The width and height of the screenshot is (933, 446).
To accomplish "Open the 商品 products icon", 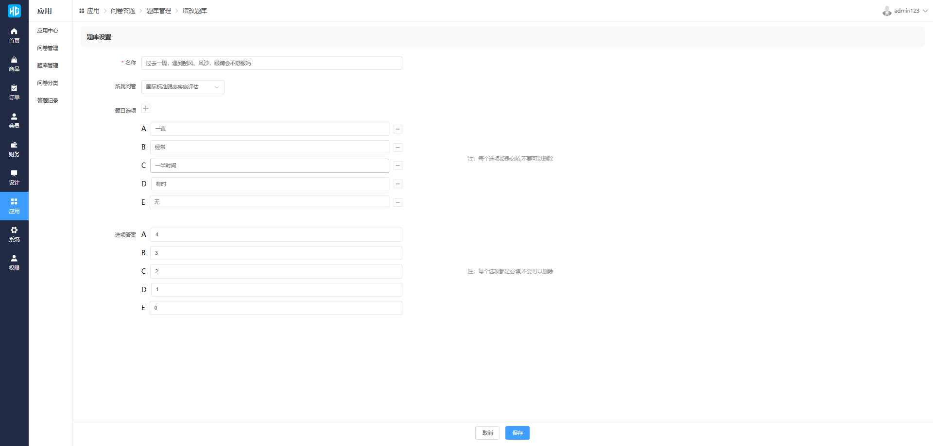I will click(14, 64).
